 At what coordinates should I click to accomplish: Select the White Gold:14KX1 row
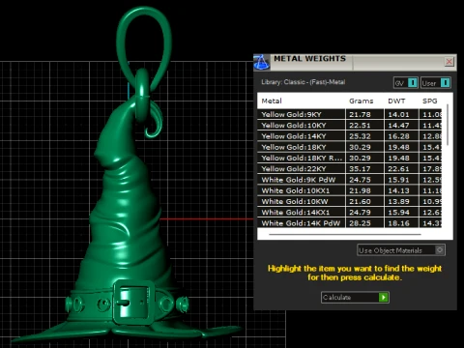point(349,212)
